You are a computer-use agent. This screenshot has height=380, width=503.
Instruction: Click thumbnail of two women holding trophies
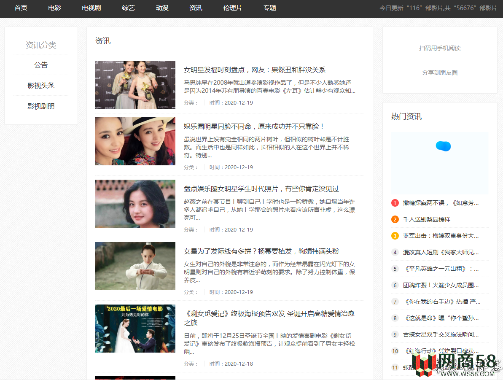135,85
